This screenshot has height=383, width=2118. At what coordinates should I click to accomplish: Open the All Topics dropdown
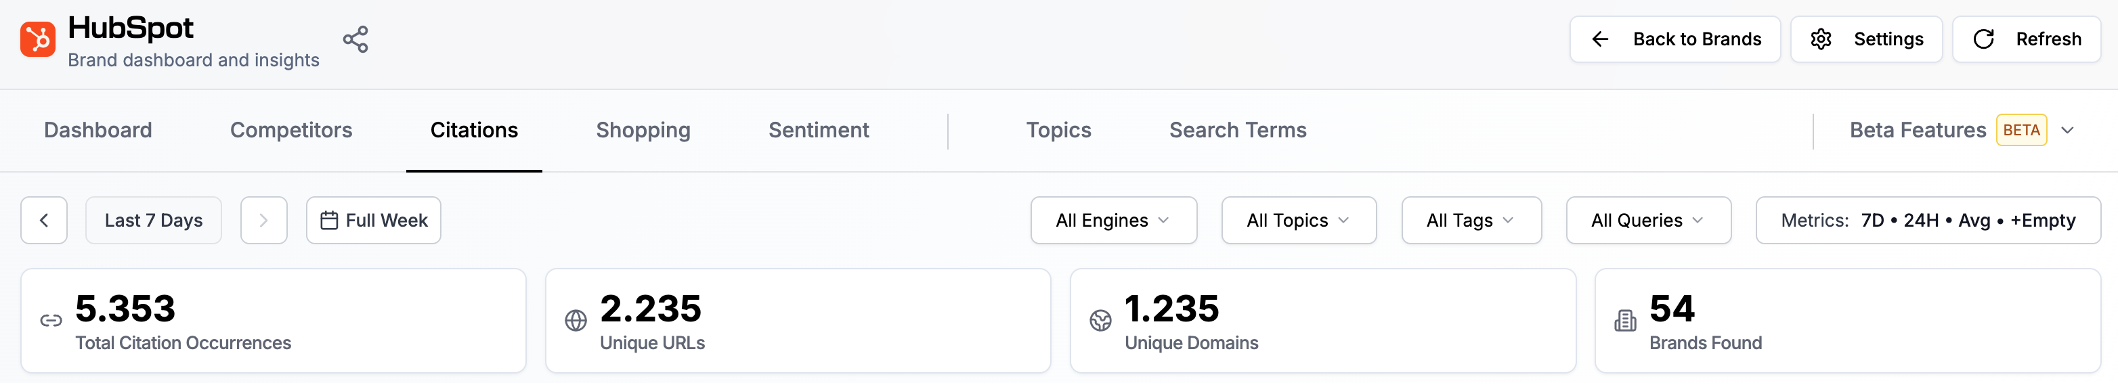1299,221
